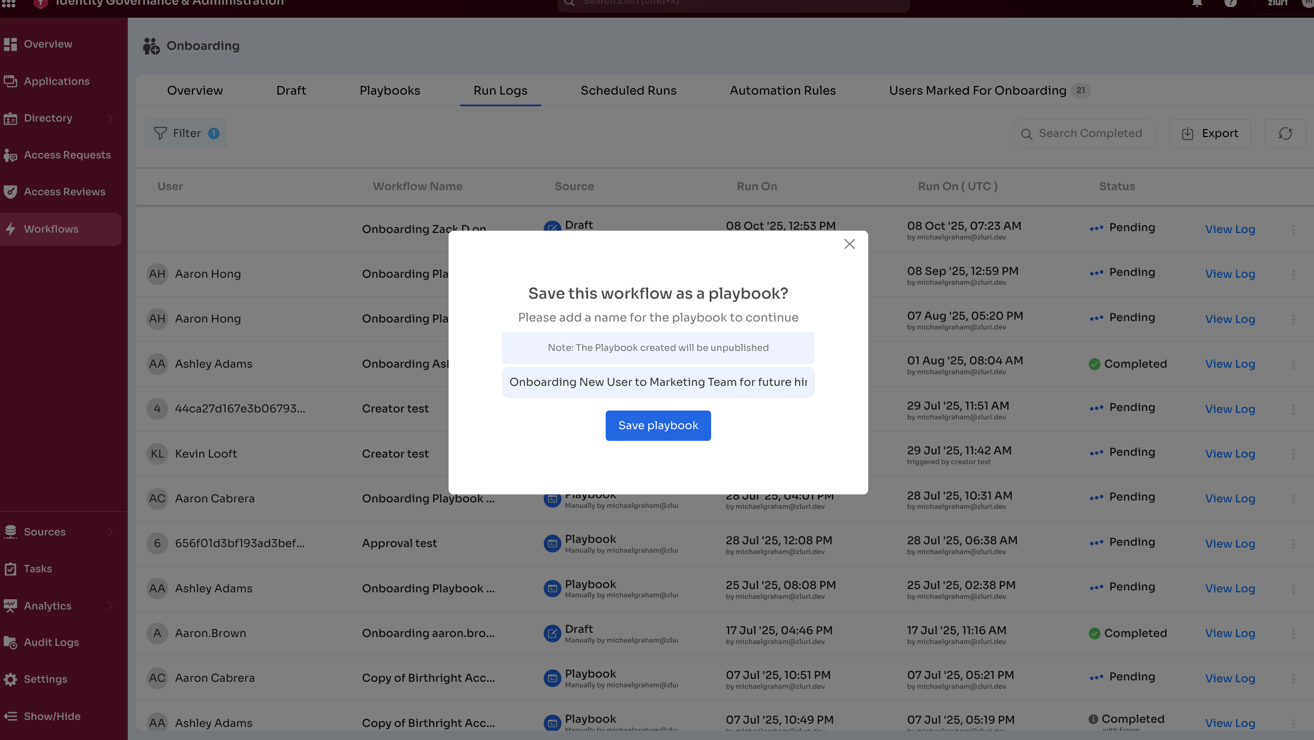The height and width of the screenshot is (740, 1314).
Task: Expand the Sources sidebar section
Action: coord(110,532)
